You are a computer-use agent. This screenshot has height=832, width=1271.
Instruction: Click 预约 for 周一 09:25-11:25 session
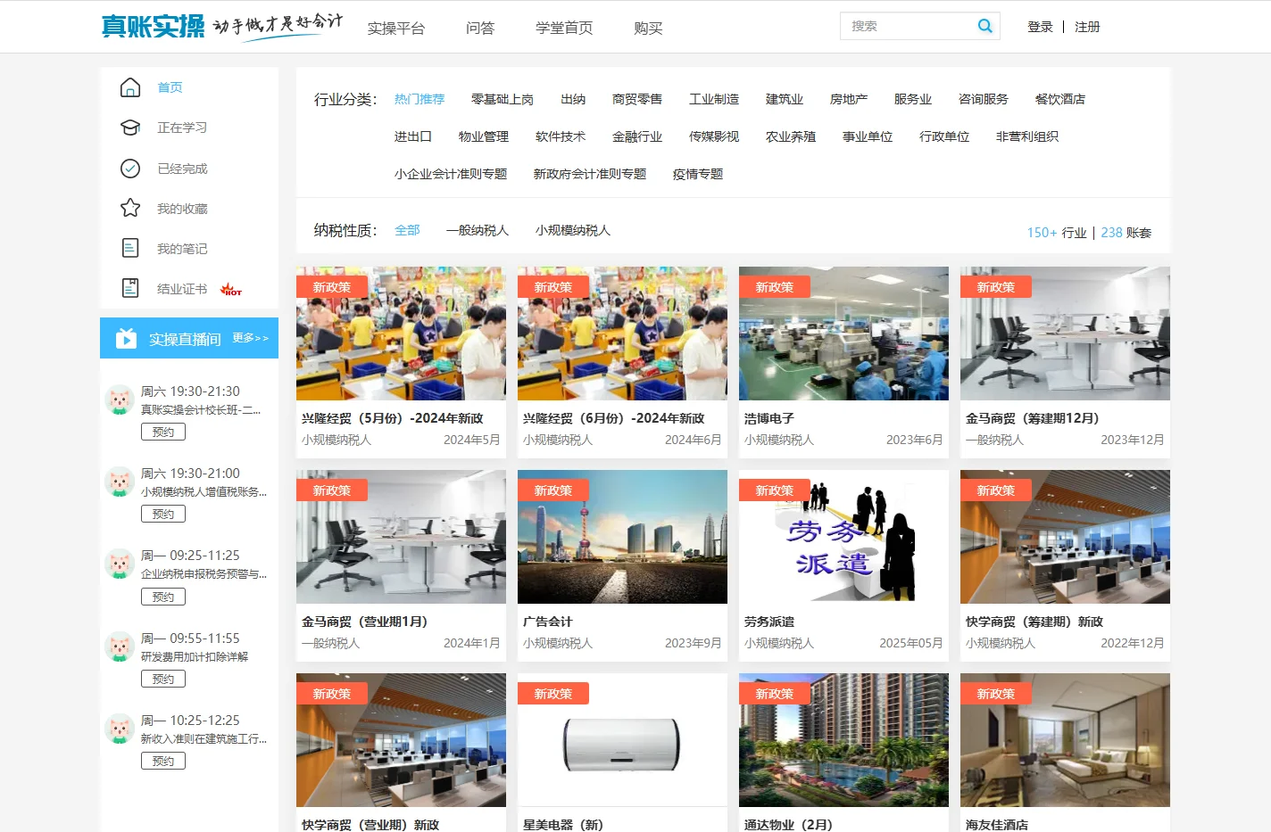pos(163,597)
